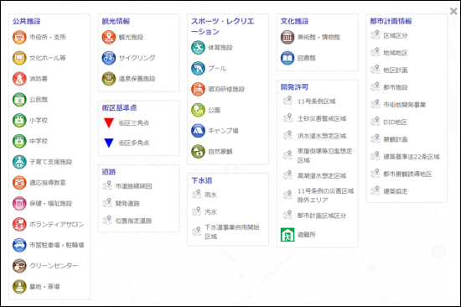Select the red 街区三角点 triangle
The image size is (461, 307).
(x=109, y=122)
